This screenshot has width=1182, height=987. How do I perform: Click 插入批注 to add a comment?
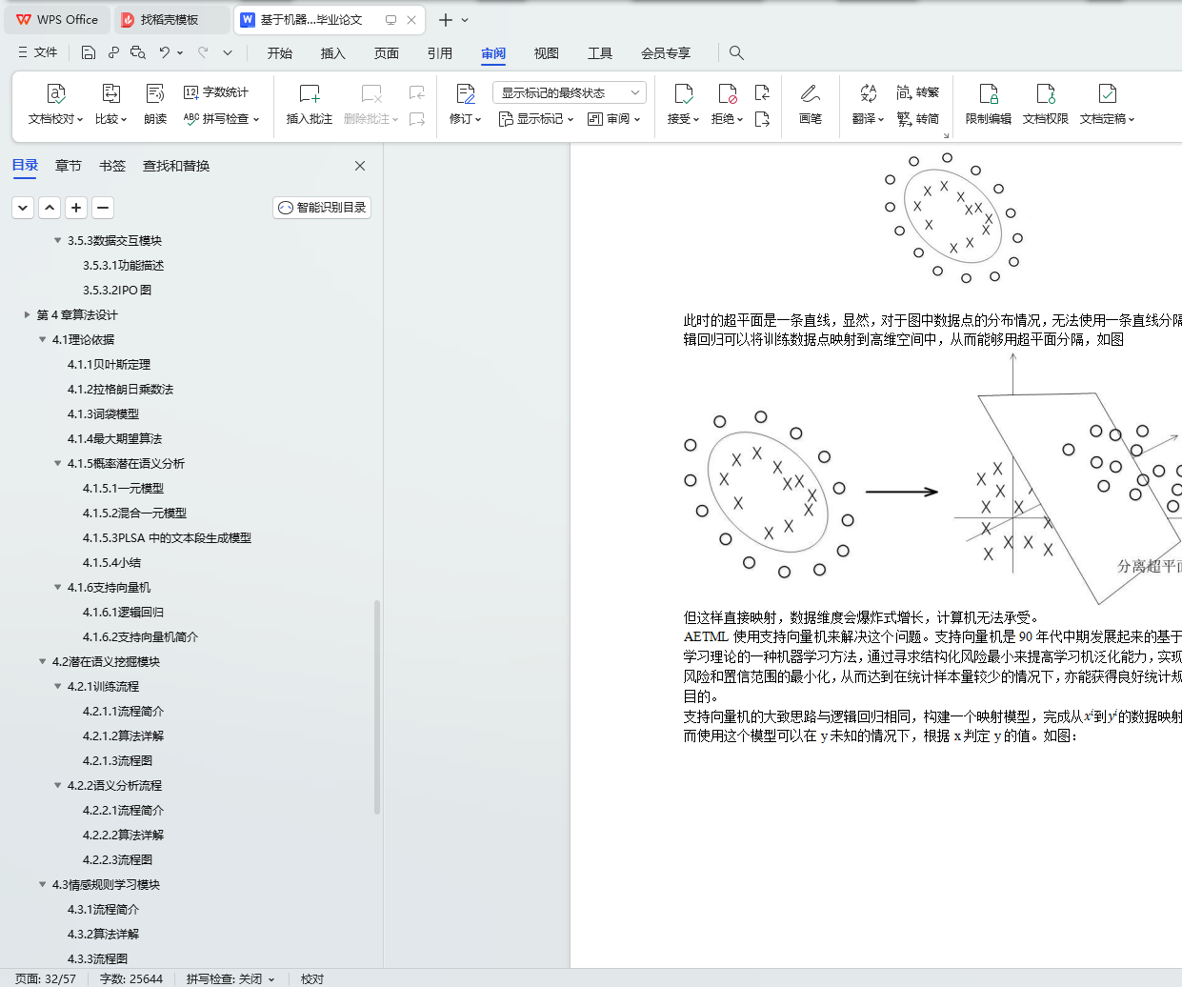pos(310,105)
